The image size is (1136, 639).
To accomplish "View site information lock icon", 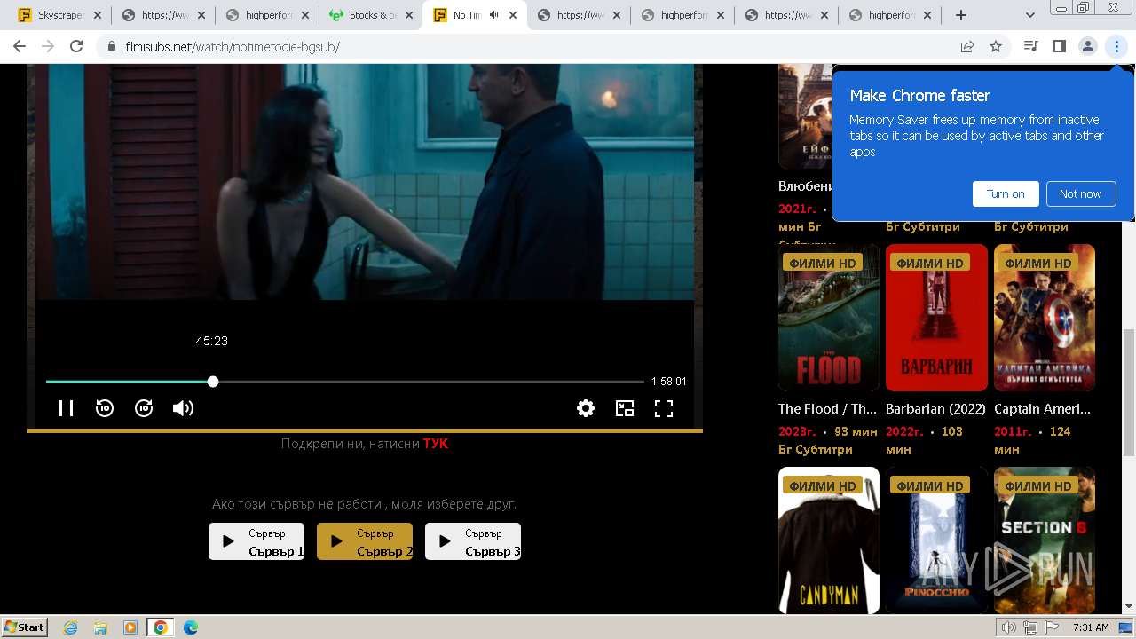I will (112, 47).
